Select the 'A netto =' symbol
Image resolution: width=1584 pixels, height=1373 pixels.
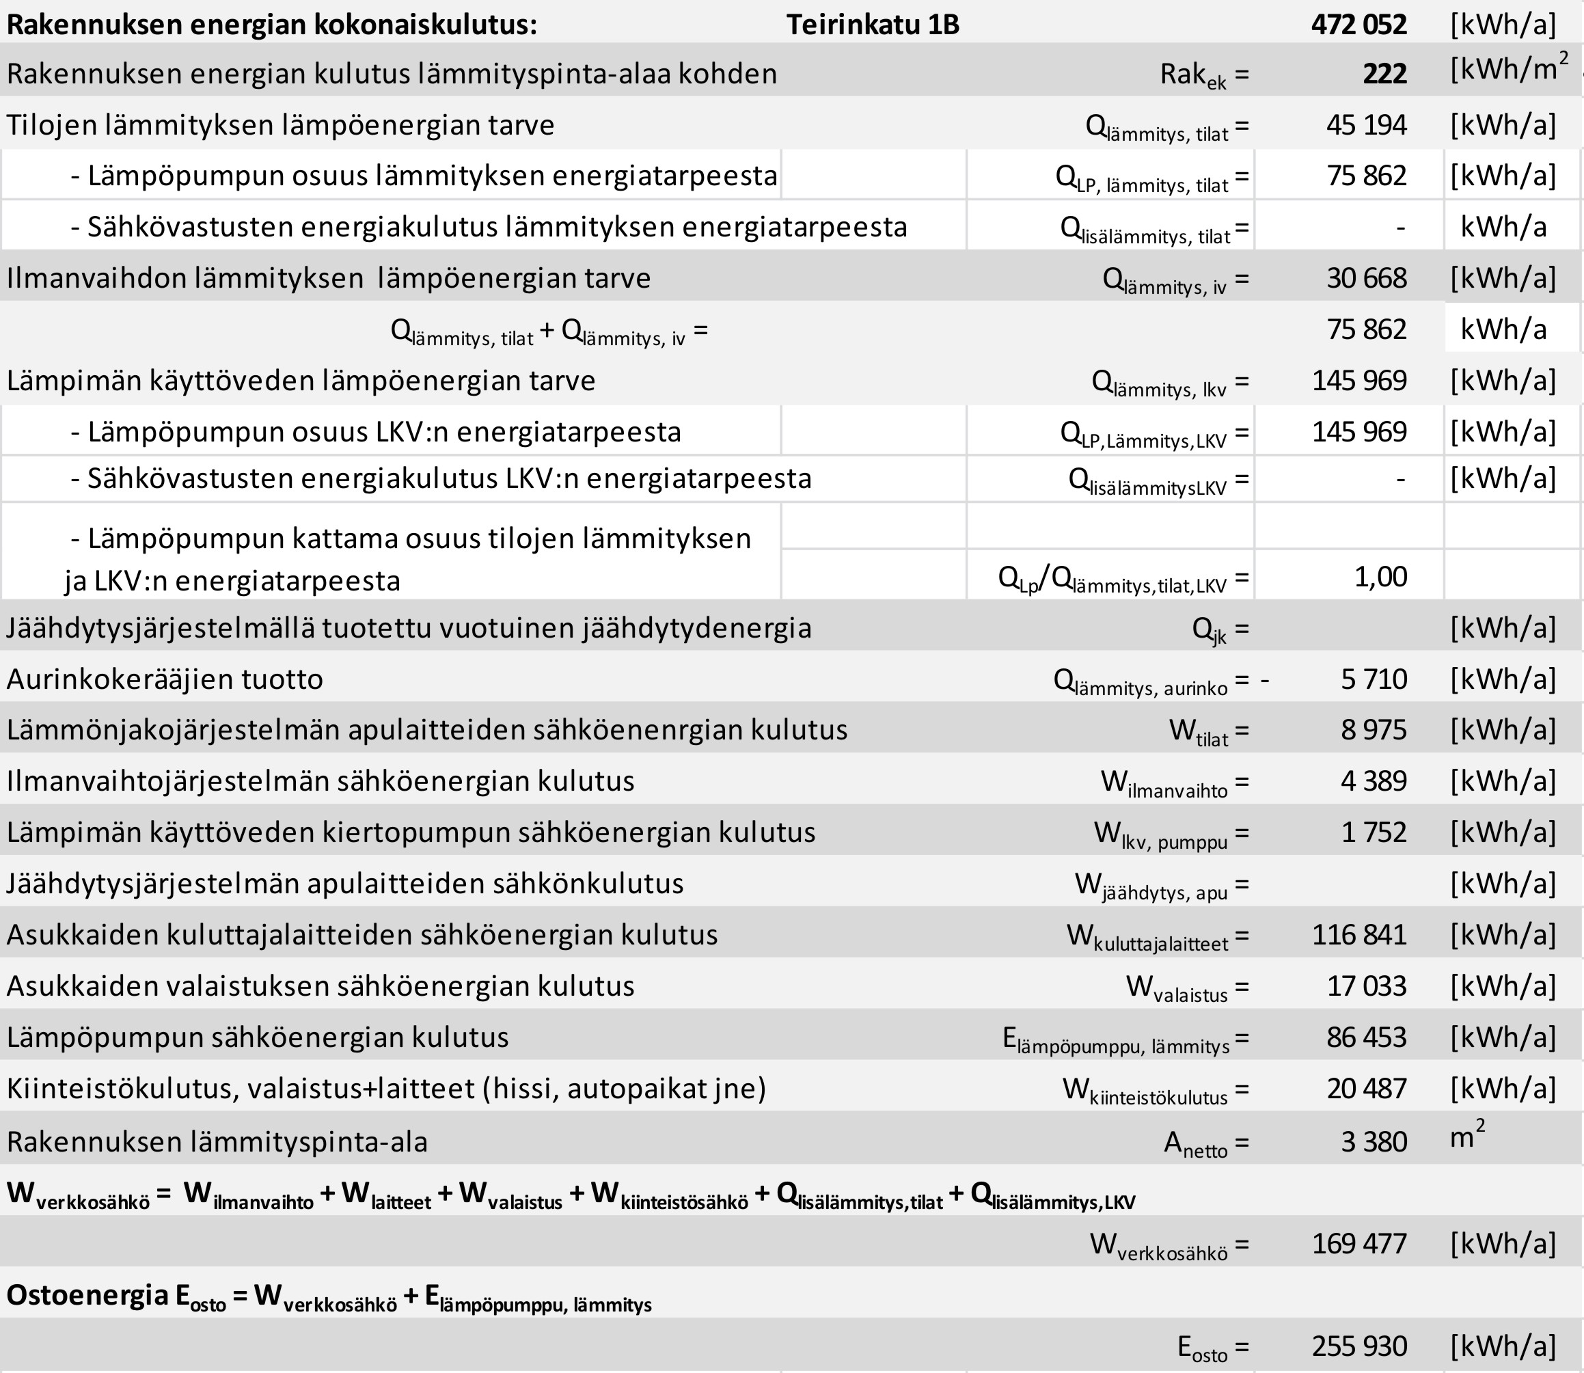pyautogui.click(x=1207, y=1144)
